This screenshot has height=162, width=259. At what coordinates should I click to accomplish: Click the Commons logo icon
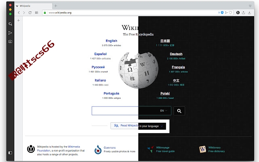click(x=98, y=150)
